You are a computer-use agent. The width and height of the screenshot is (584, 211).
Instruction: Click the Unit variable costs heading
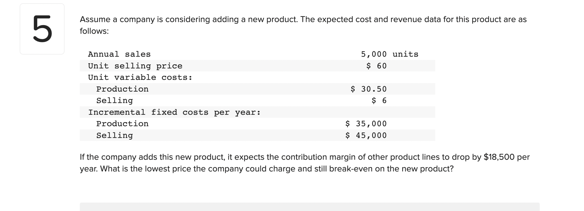click(x=140, y=77)
